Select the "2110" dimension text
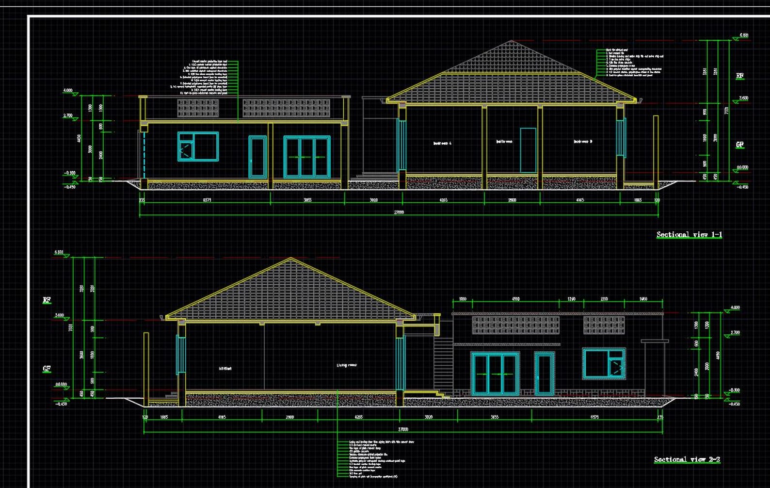Screen dimensions: 770x488 pos(604,299)
